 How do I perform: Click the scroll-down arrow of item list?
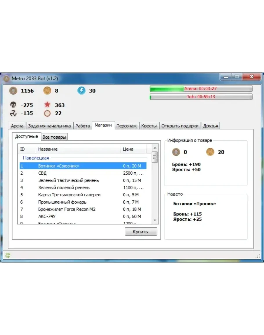pyautogui.click(x=155, y=220)
